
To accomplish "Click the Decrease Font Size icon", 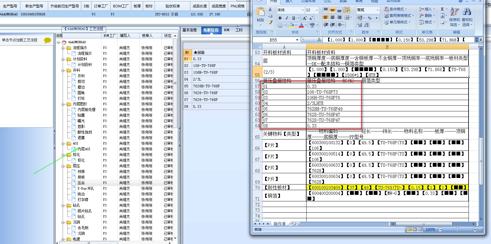I will 311,18.
